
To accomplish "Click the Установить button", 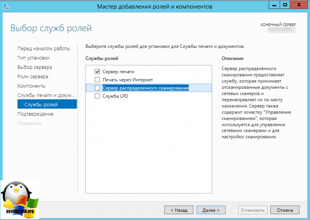I will pyautogui.click(x=253, y=210).
